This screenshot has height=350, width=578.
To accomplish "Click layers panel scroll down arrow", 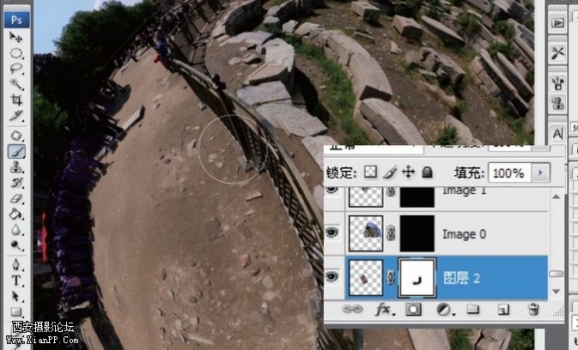I will [557, 291].
